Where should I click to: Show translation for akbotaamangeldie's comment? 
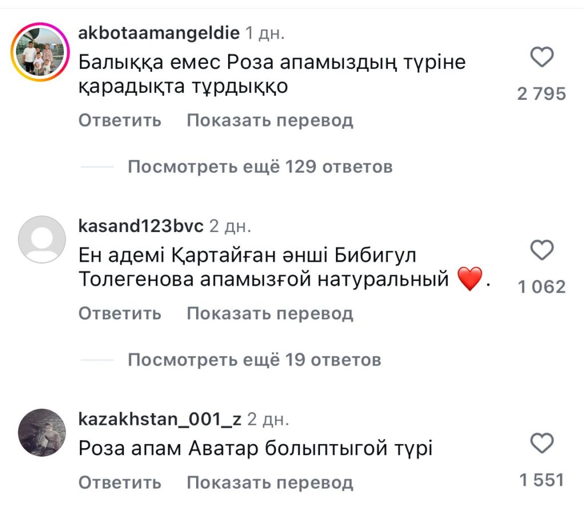[270, 121]
